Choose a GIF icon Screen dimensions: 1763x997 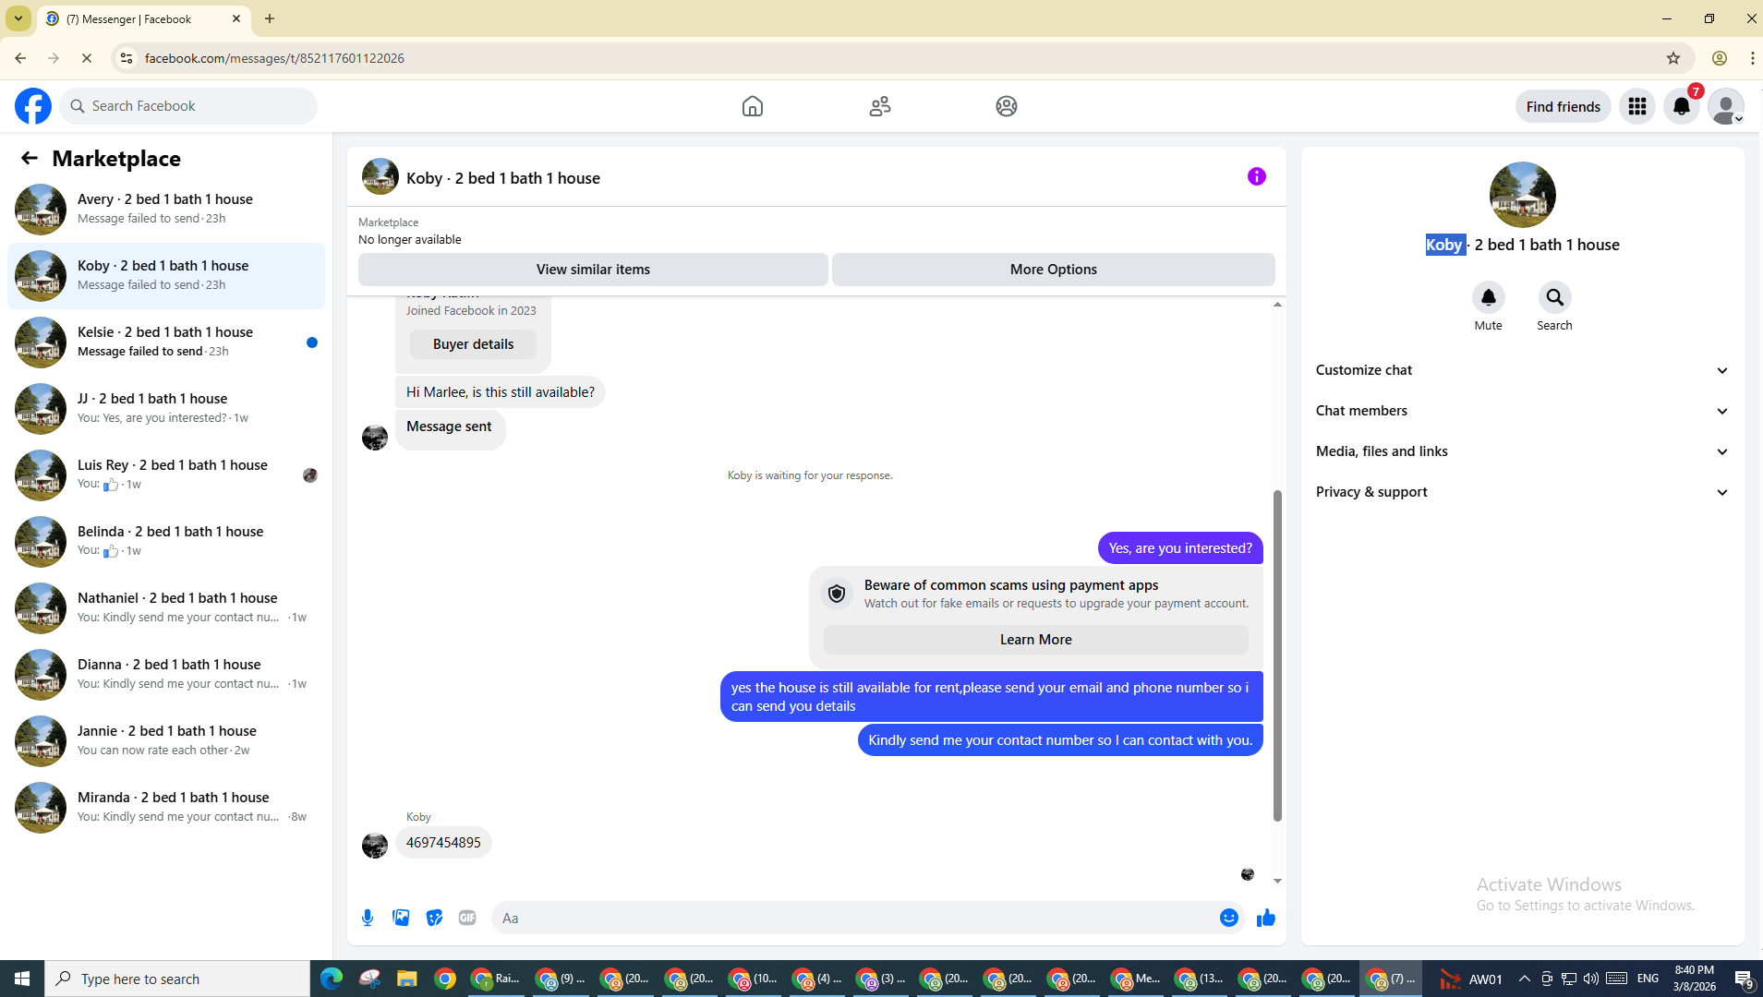[467, 918]
